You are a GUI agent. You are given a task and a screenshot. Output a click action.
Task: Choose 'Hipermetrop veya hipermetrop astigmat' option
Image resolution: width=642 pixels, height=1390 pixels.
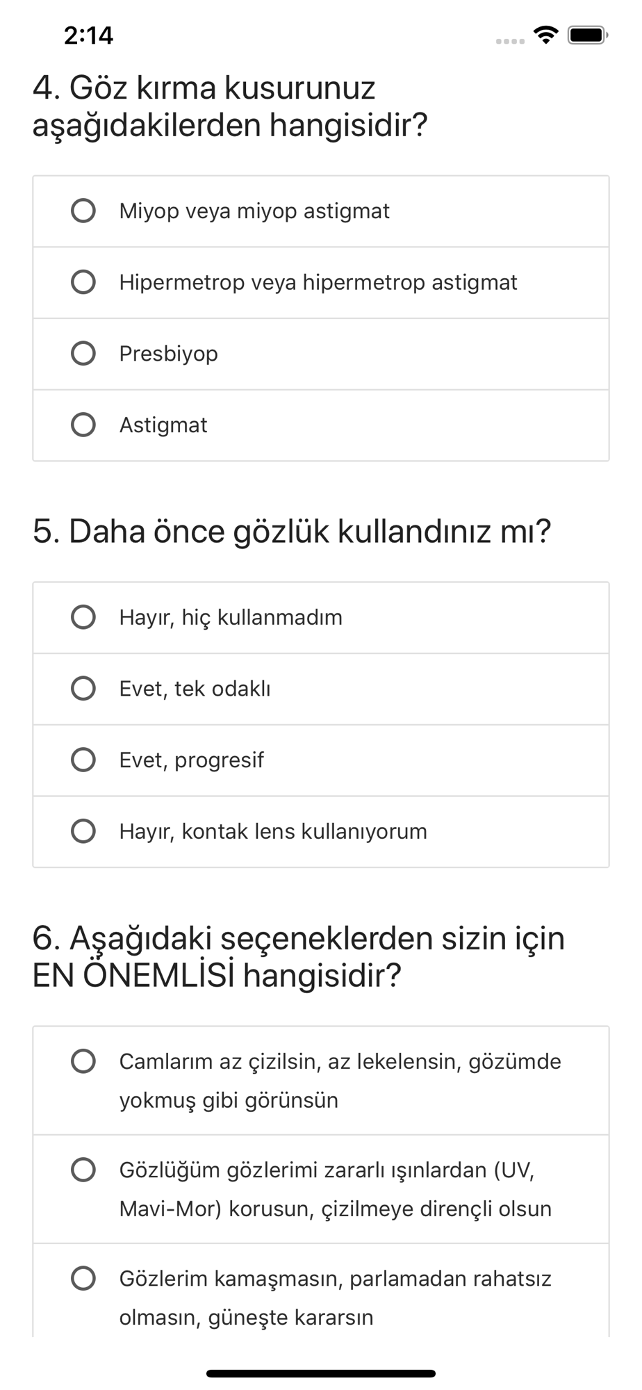[83, 282]
